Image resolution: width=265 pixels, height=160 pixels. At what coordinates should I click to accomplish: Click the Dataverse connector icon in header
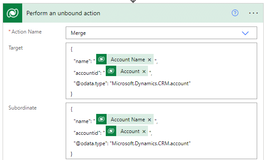click(13, 13)
